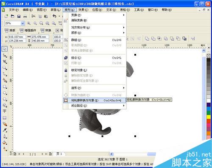The height and width of the screenshot is (168, 212).
Task: Click the width field showing 273.476 mm
Action: pos(40,37)
